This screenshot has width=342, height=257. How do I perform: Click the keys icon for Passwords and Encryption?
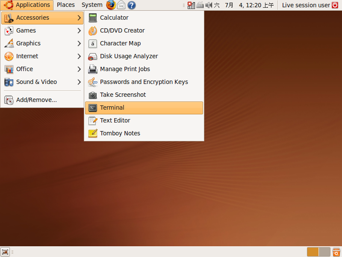pyautogui.click(x=93, y=82)
